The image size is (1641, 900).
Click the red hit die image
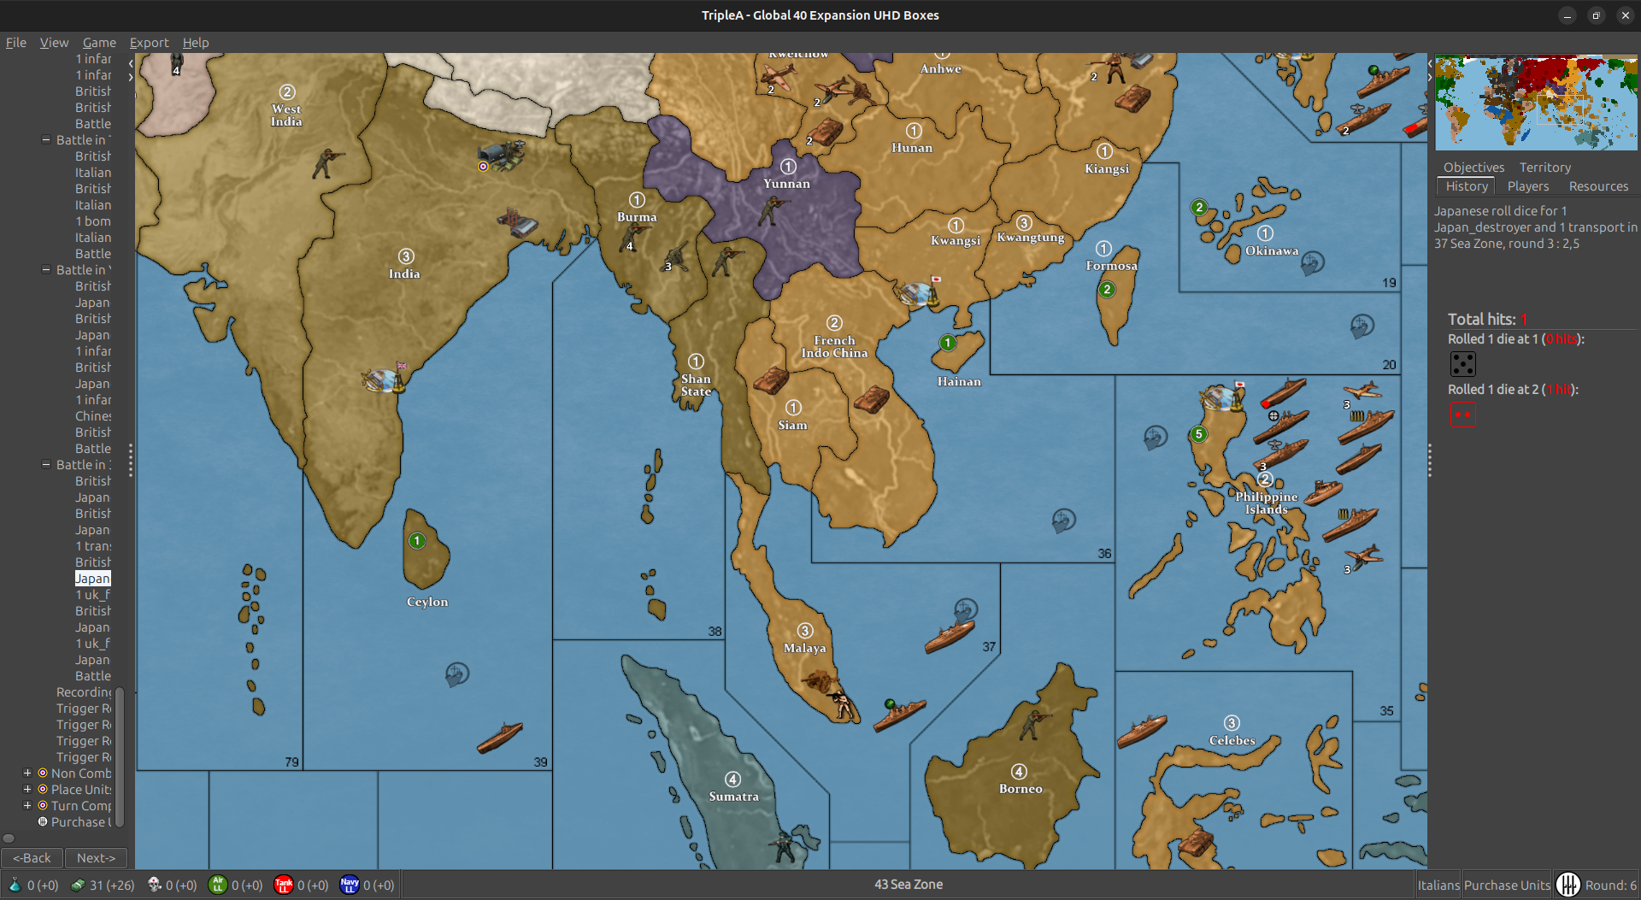1462,414
